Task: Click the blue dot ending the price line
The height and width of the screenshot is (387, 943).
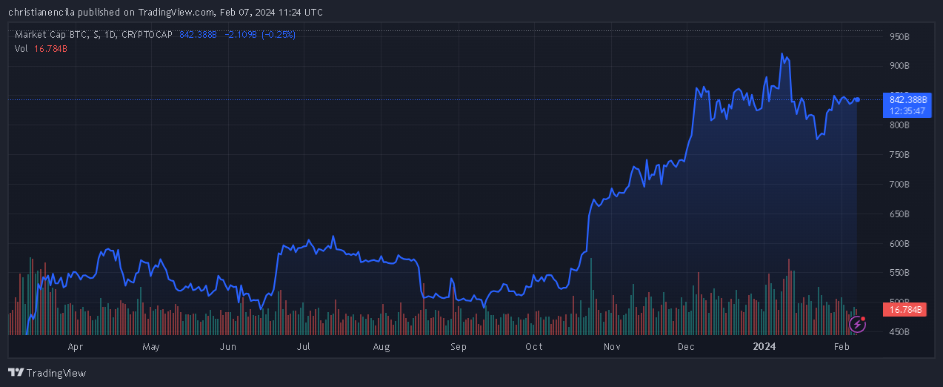Action: tap(857, 99)
